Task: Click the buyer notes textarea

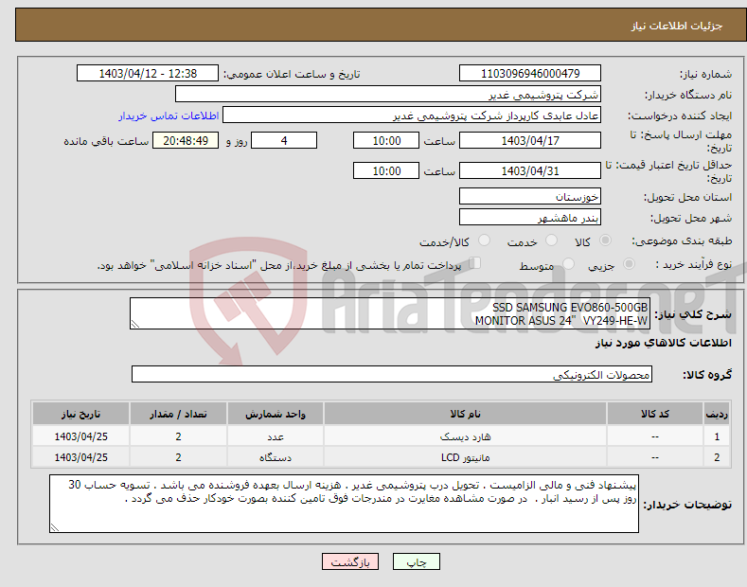Action: (344, 504)
